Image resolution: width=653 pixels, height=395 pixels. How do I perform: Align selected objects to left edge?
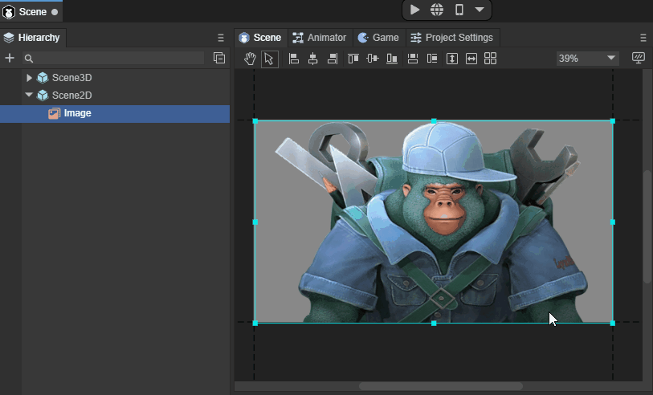point(293,59)
